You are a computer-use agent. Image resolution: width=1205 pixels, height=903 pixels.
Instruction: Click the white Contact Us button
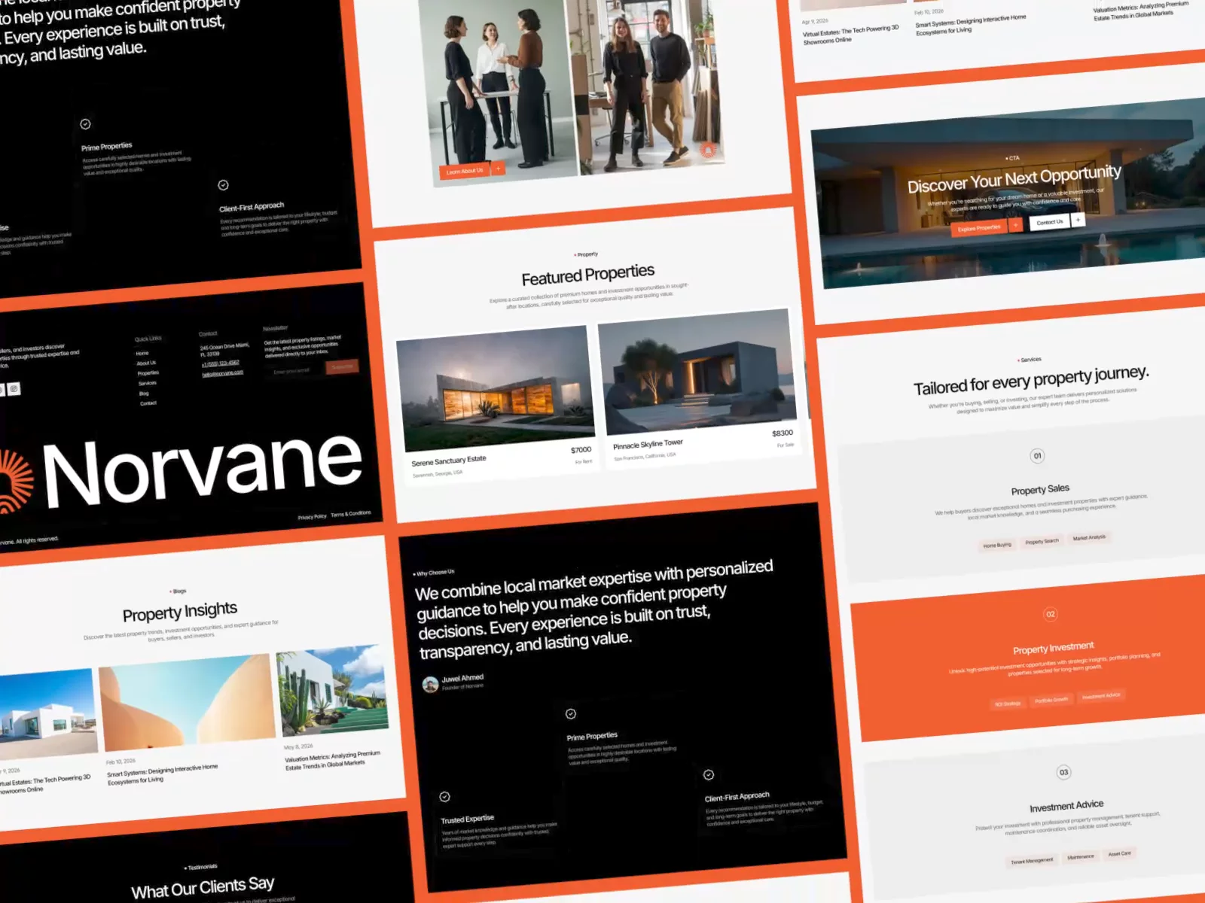pyautogui.click(x=1049, y=222)
